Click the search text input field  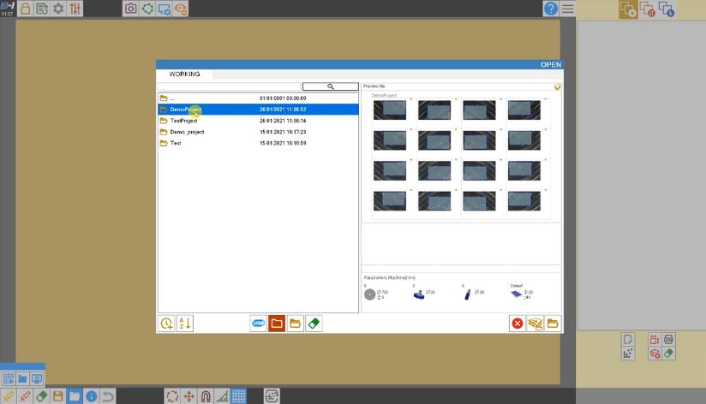(x=229, y=86)
